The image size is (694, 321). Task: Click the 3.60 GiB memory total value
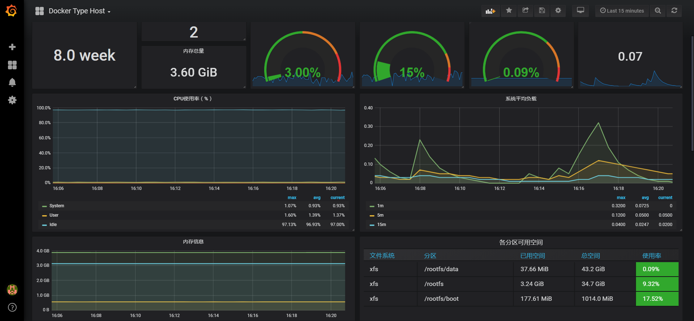[x=194, y=72]
